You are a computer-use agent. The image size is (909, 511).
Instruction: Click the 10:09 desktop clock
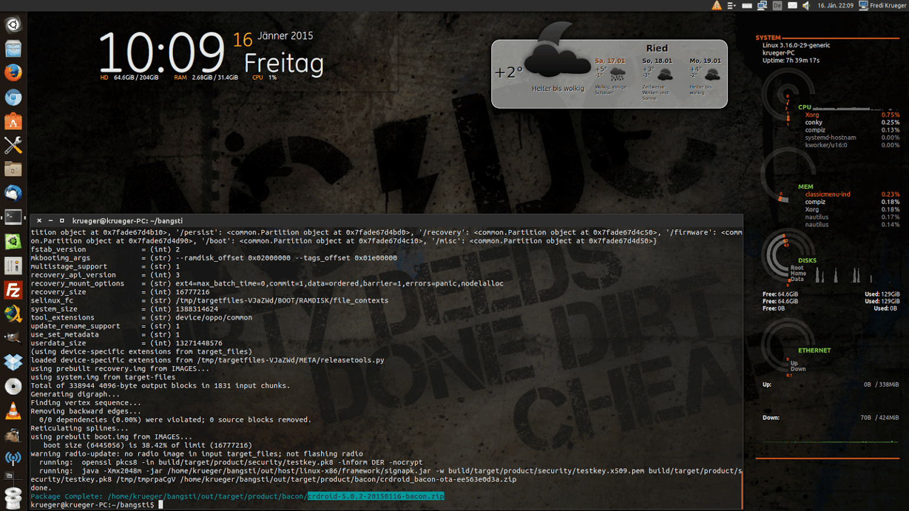[x=161, y=52]
